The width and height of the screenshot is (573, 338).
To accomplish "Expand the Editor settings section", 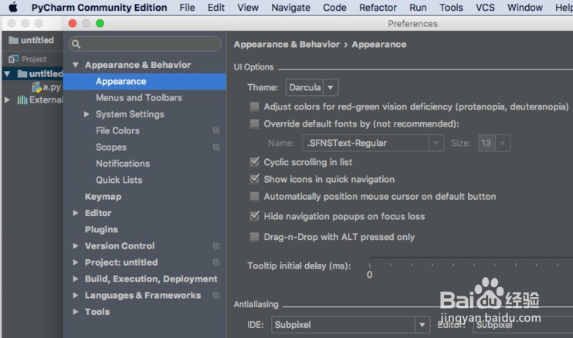I will [76, 213].
